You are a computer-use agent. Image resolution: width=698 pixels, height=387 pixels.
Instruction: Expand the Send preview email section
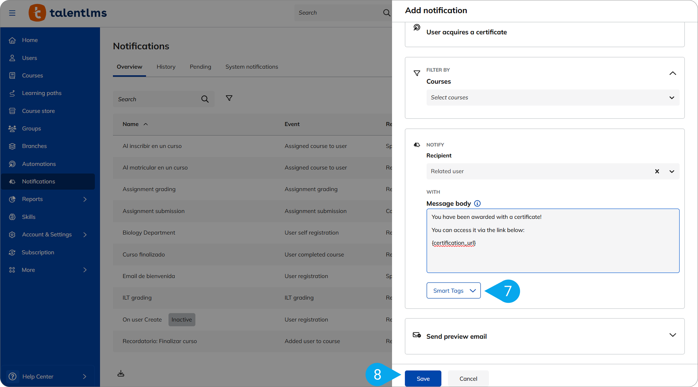[x=672, y=335]
